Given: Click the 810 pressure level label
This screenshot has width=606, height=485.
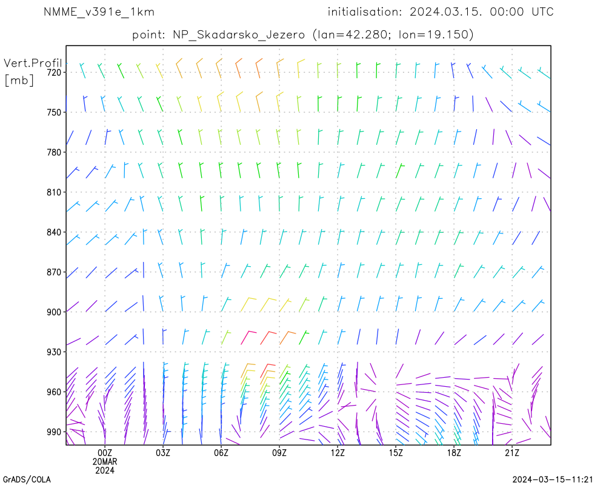Looking at the screenshot, I should 54,192.
